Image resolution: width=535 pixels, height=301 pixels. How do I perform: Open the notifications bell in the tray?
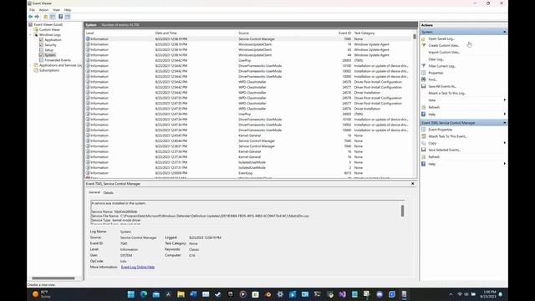[x=501, y=294]
